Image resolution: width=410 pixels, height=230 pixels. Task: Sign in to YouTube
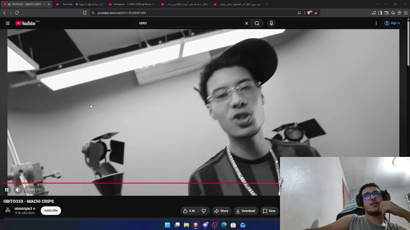click(392, 23)
